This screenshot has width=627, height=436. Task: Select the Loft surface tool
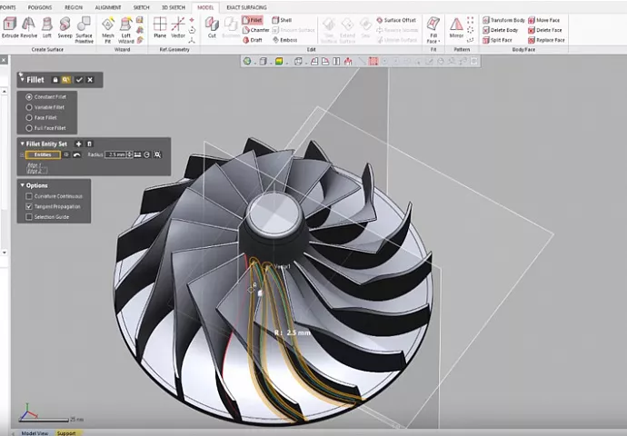tap(47, 27)
